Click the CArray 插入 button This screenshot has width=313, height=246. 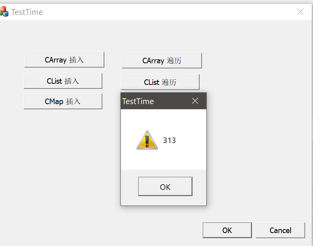[64, 60]
